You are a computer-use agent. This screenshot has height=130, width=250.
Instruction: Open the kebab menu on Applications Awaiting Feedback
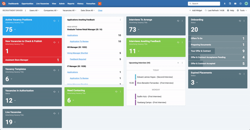(120, 20)
